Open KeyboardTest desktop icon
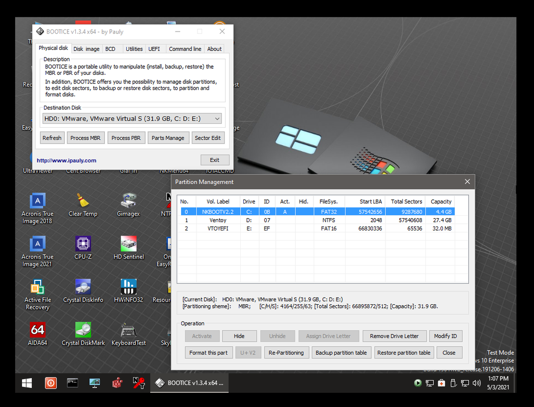 pos(128,334)
